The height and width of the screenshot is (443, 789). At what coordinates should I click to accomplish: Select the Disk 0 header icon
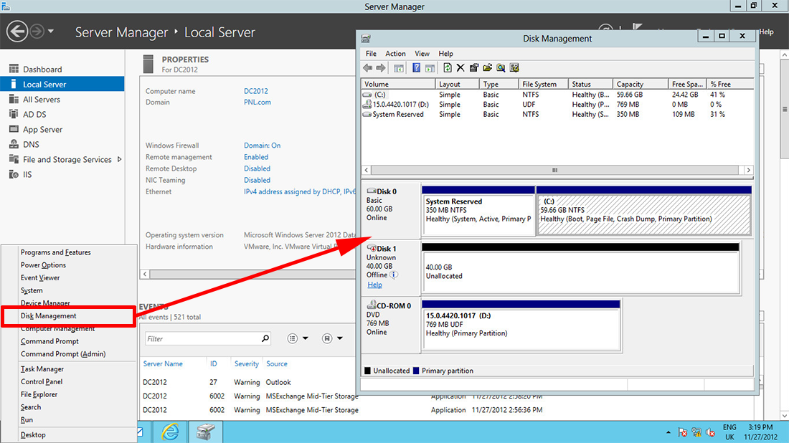tap(372, 191)
